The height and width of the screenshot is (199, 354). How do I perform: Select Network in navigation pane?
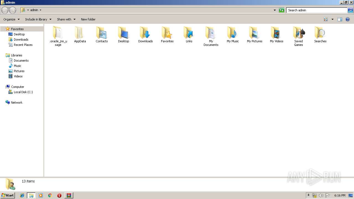coord(17,103)
